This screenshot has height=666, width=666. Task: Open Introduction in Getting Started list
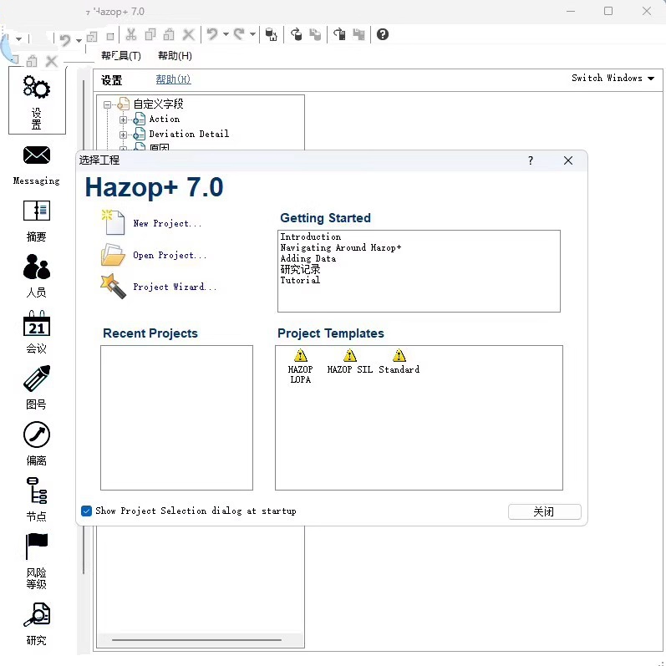(x=311, y=236)
